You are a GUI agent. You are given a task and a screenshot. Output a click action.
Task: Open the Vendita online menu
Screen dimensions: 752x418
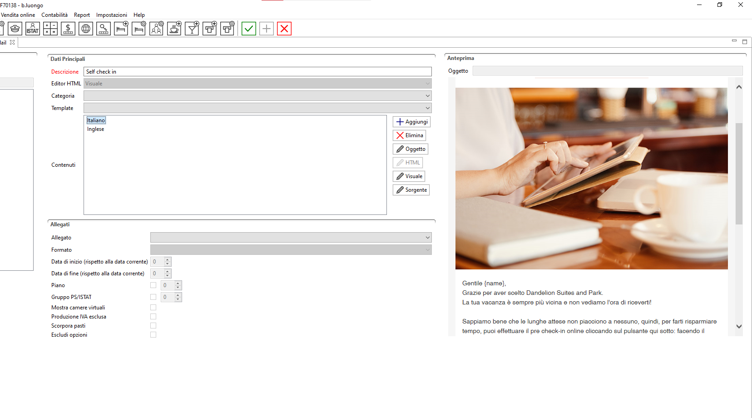click(x=18, y=15)
